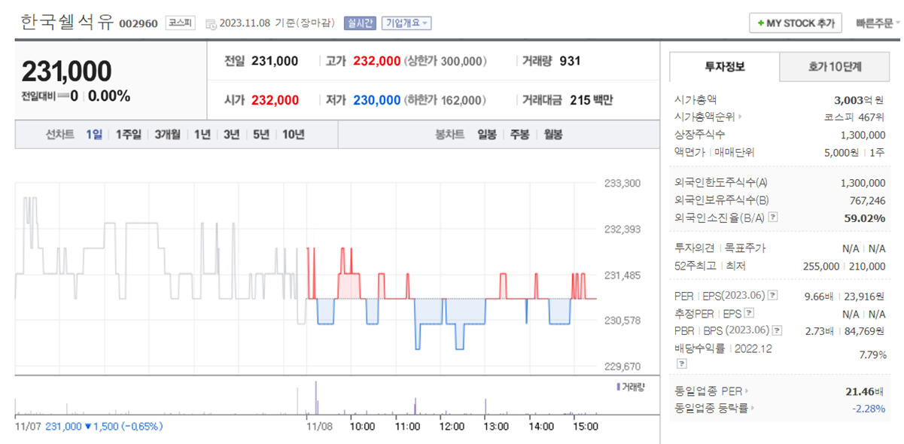Click the -2.28% 동일업종 등락률 value
Image resolution: width=904 pixels, height=444 pixels.
point(869,408)
